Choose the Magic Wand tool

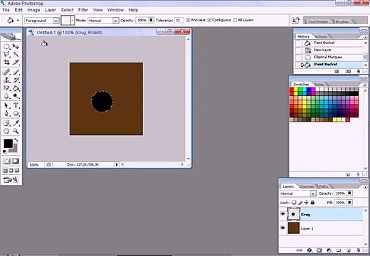pyautogui.click(x=16, y=54)
